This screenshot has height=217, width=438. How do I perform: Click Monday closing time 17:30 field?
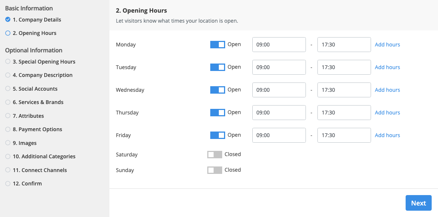coord(344,45)
